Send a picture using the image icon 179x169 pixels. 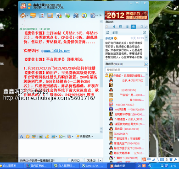(41, 137)
